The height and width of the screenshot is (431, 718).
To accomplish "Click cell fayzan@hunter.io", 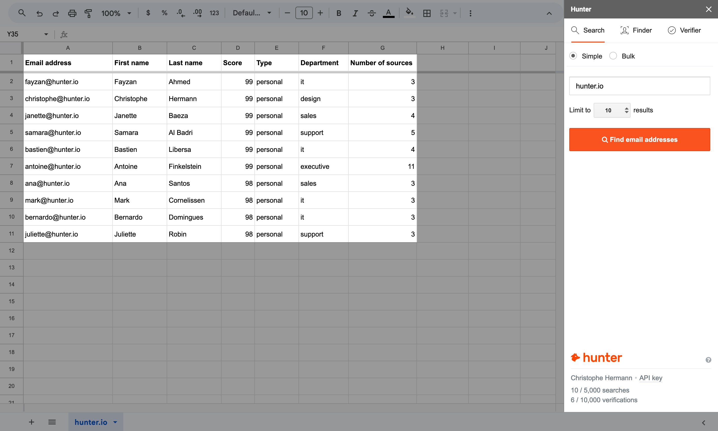I will (68, 82).
